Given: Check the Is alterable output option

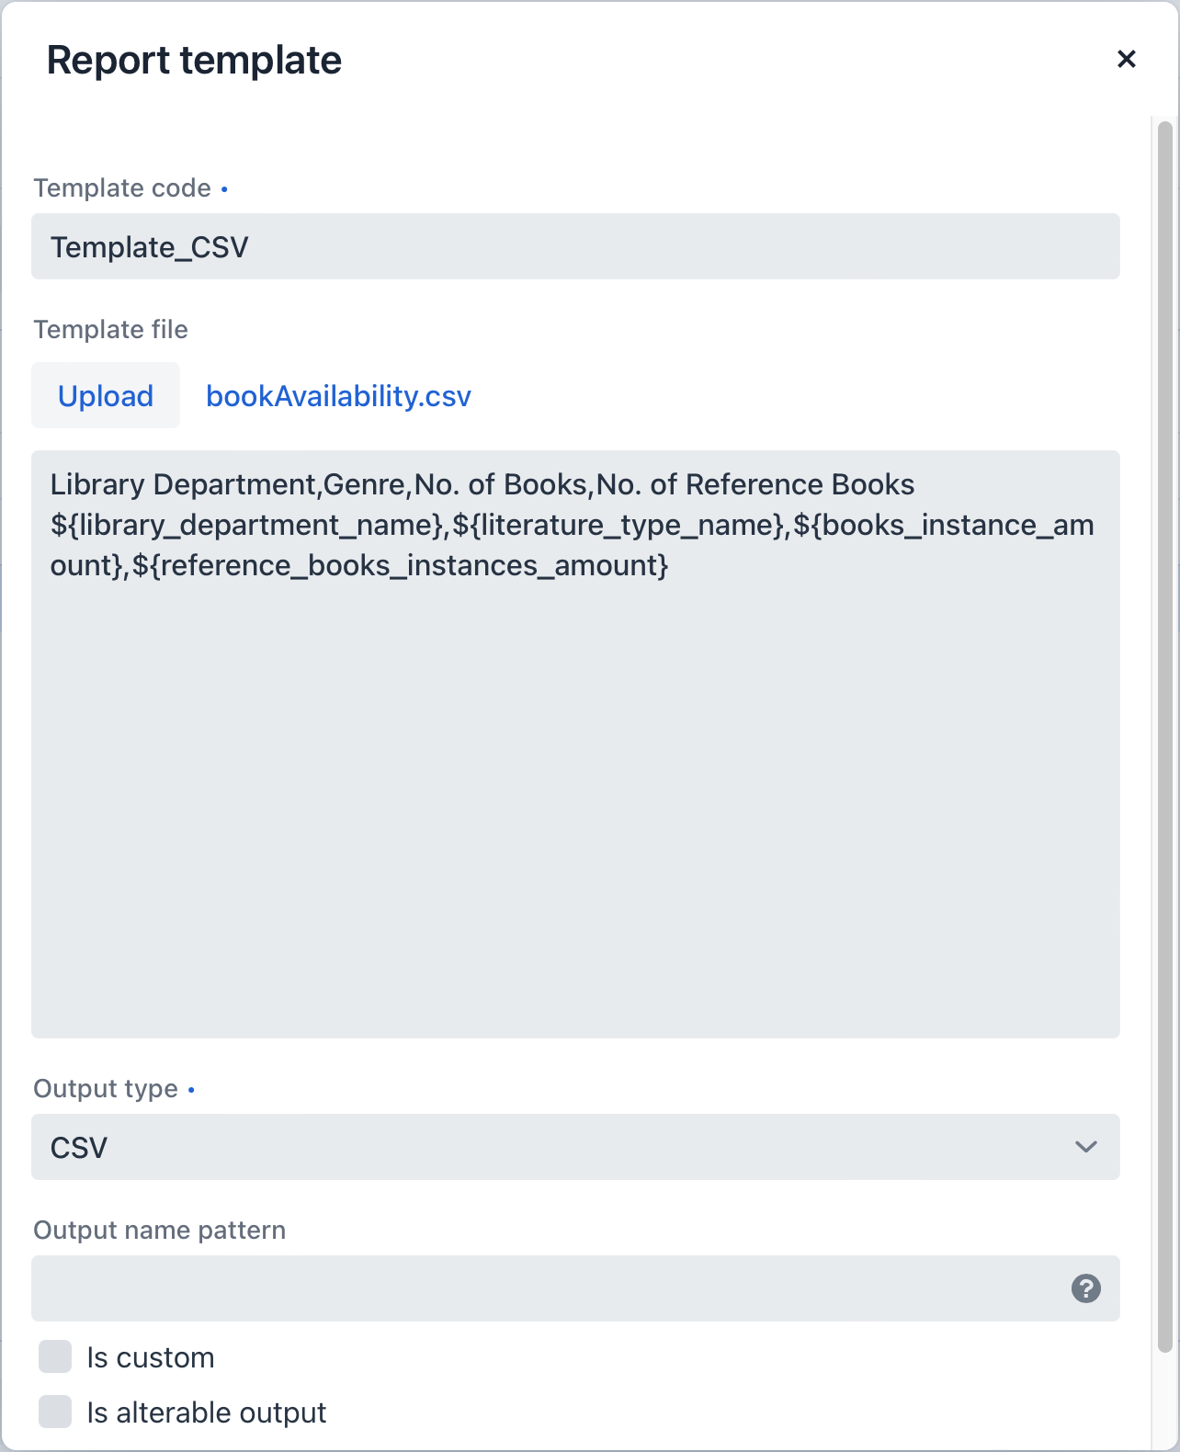Looking at the screenshot, I should click(x=55, y=1412).
